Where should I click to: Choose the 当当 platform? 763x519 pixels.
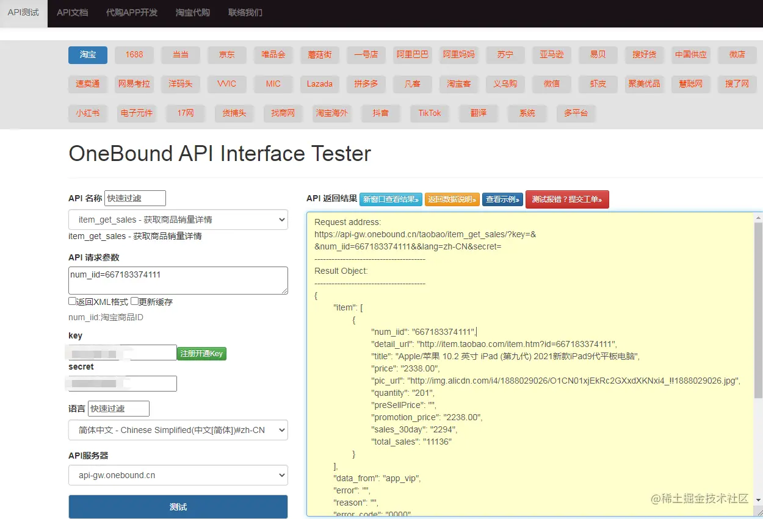181,55
